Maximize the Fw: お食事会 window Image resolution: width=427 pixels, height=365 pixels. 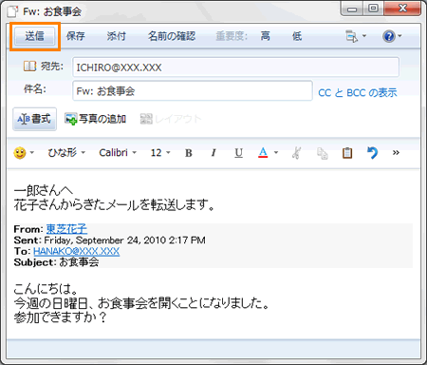[x=373, y=9]
